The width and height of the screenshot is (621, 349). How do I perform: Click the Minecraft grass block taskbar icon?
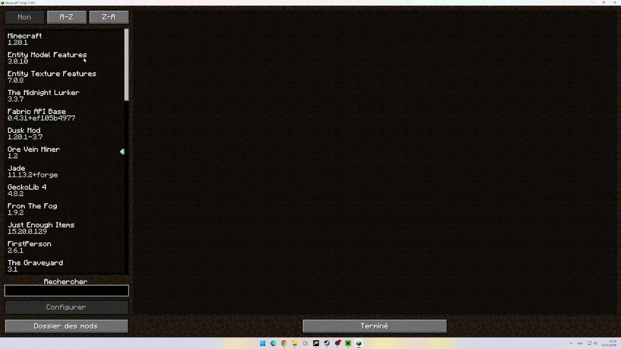tap(359, 343)
